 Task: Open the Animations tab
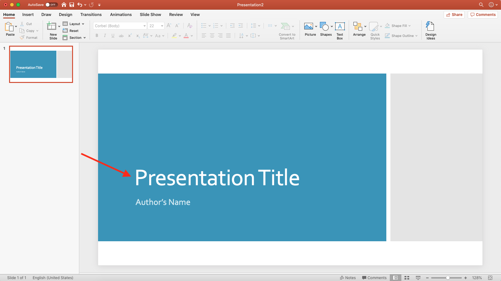[121, 14]
